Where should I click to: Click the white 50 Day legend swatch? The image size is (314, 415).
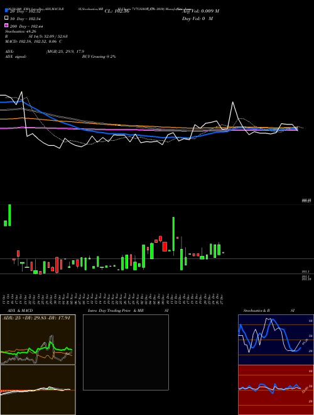coord(6,18)
